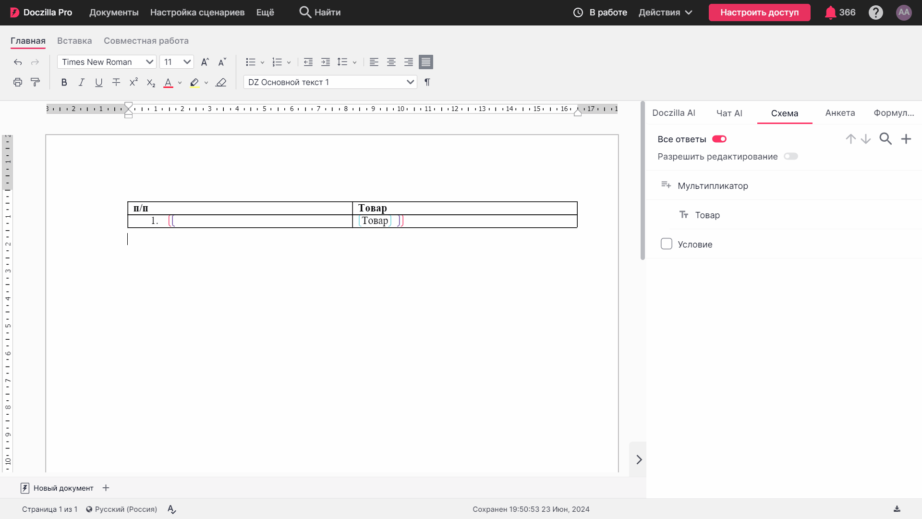Screen dimensions: 922x519
Task: Switch to the Вставка tab
Action: (74, 41)
